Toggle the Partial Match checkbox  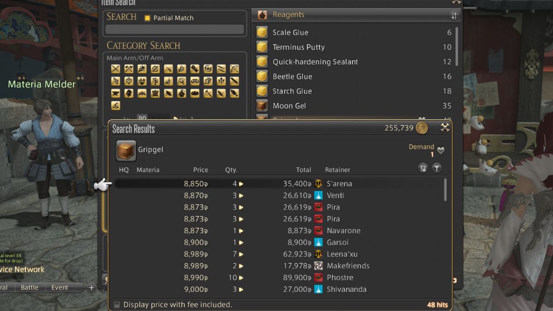coord(147,18)
